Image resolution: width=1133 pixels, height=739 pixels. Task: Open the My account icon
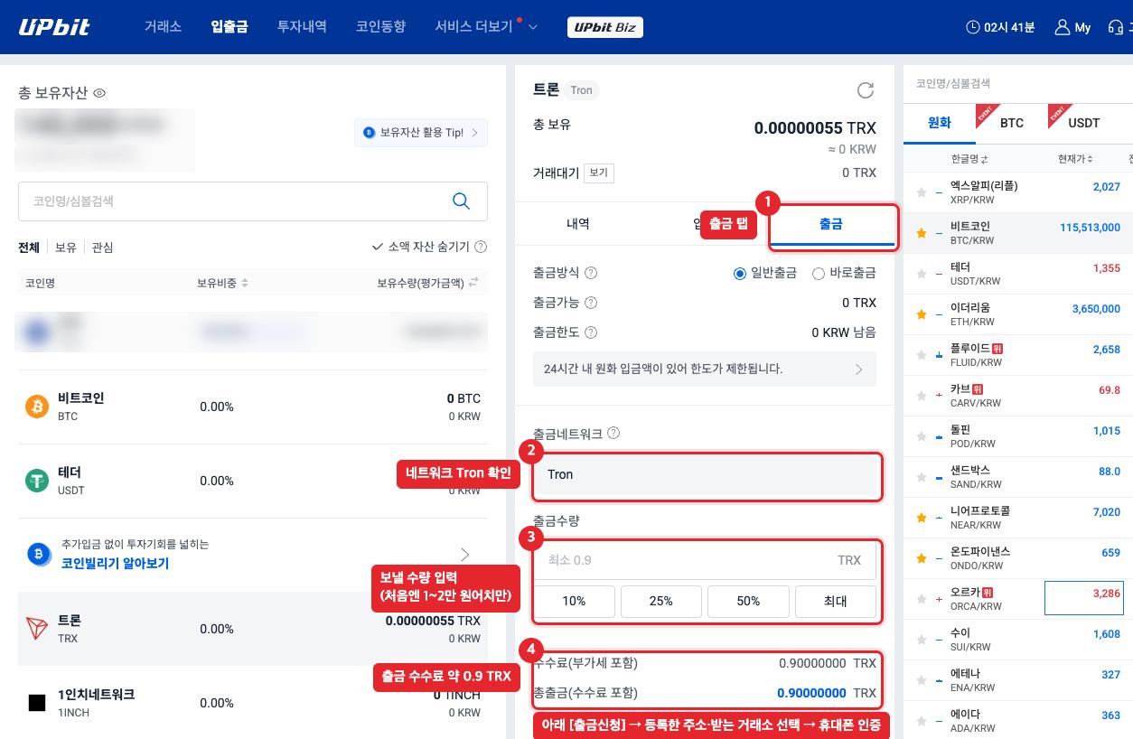[x=1062, y=27]
